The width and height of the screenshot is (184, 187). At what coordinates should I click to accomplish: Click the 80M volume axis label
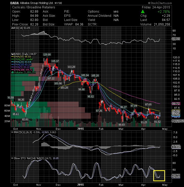(x=7, y=106)
